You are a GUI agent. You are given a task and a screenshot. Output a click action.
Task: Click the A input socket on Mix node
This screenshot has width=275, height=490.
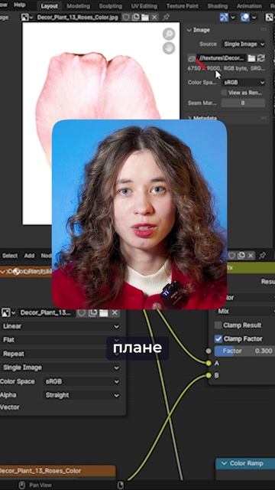(x=209, y=363)
